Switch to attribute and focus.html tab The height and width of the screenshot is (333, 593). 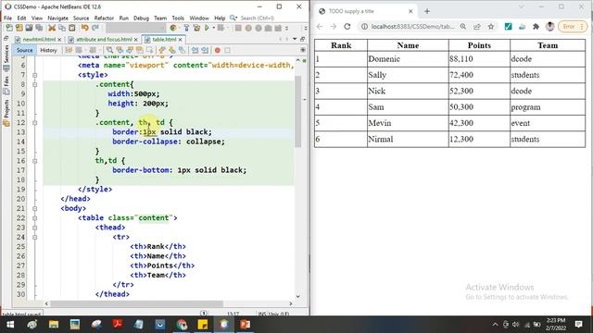(104, 39)
